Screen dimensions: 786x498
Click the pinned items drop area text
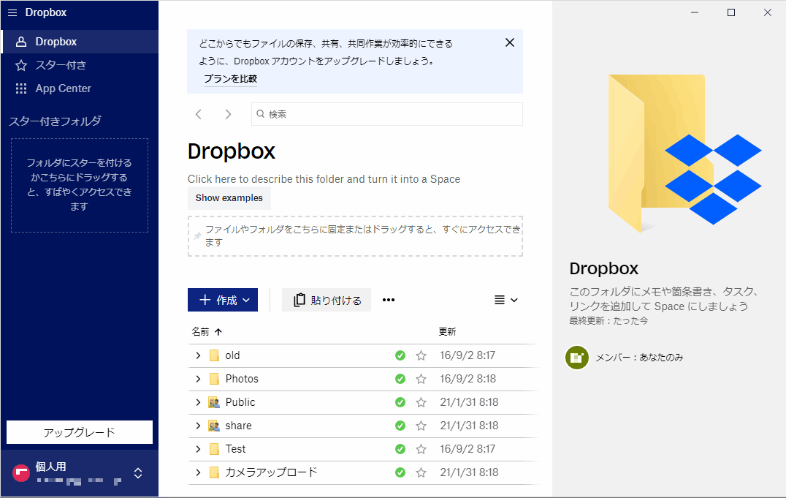(x=364, y=236)
